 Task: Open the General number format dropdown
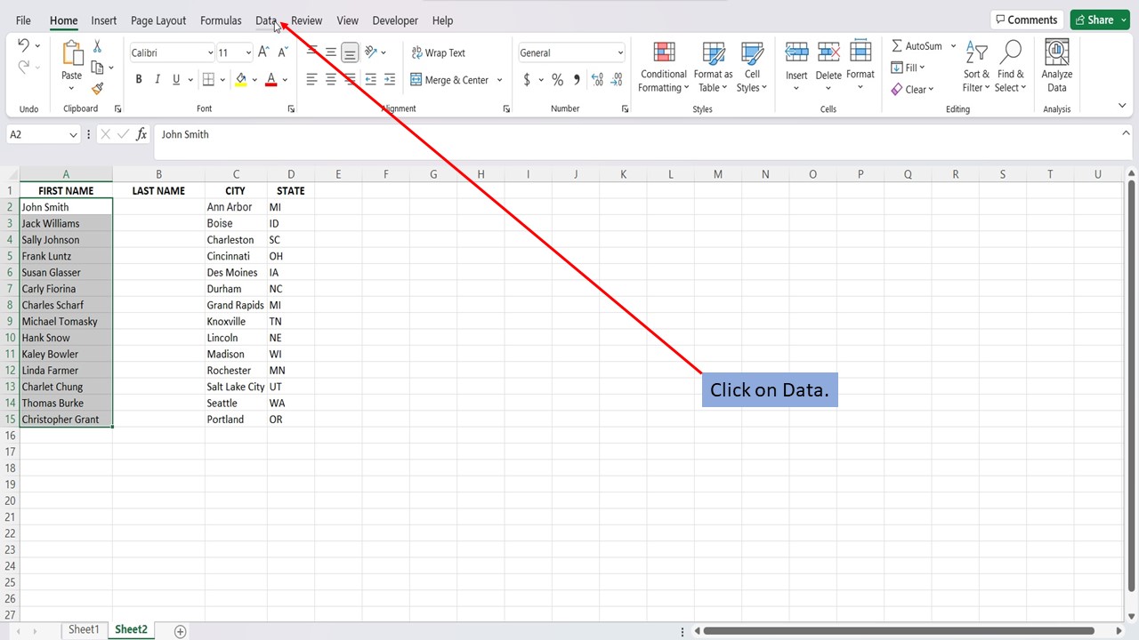point(620,52)
